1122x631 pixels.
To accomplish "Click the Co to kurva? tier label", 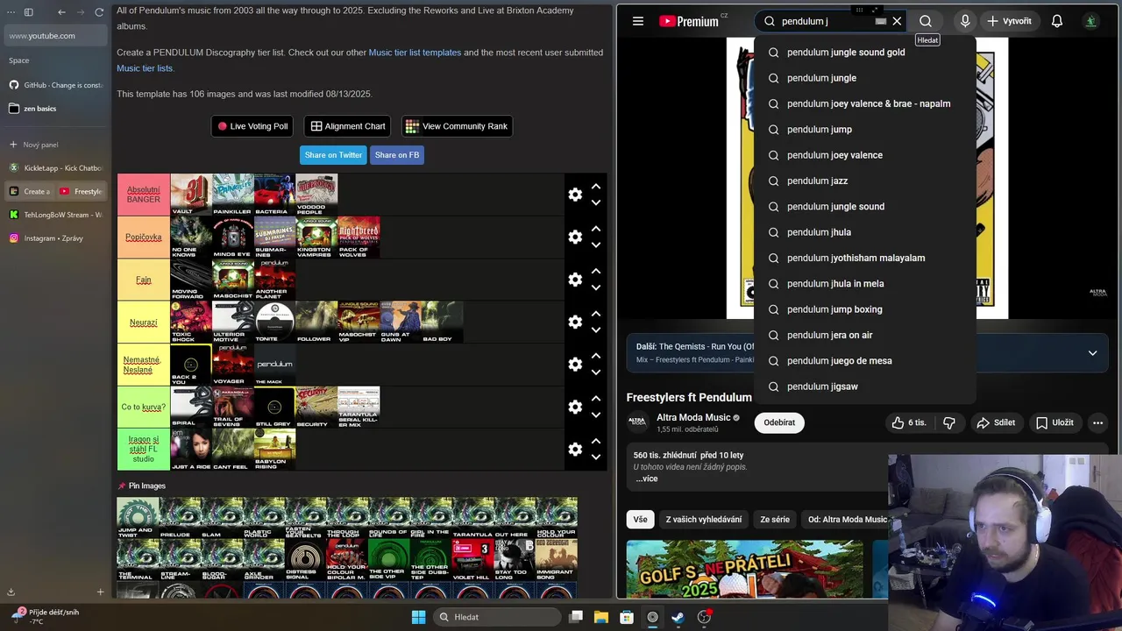I will (144, 407).
